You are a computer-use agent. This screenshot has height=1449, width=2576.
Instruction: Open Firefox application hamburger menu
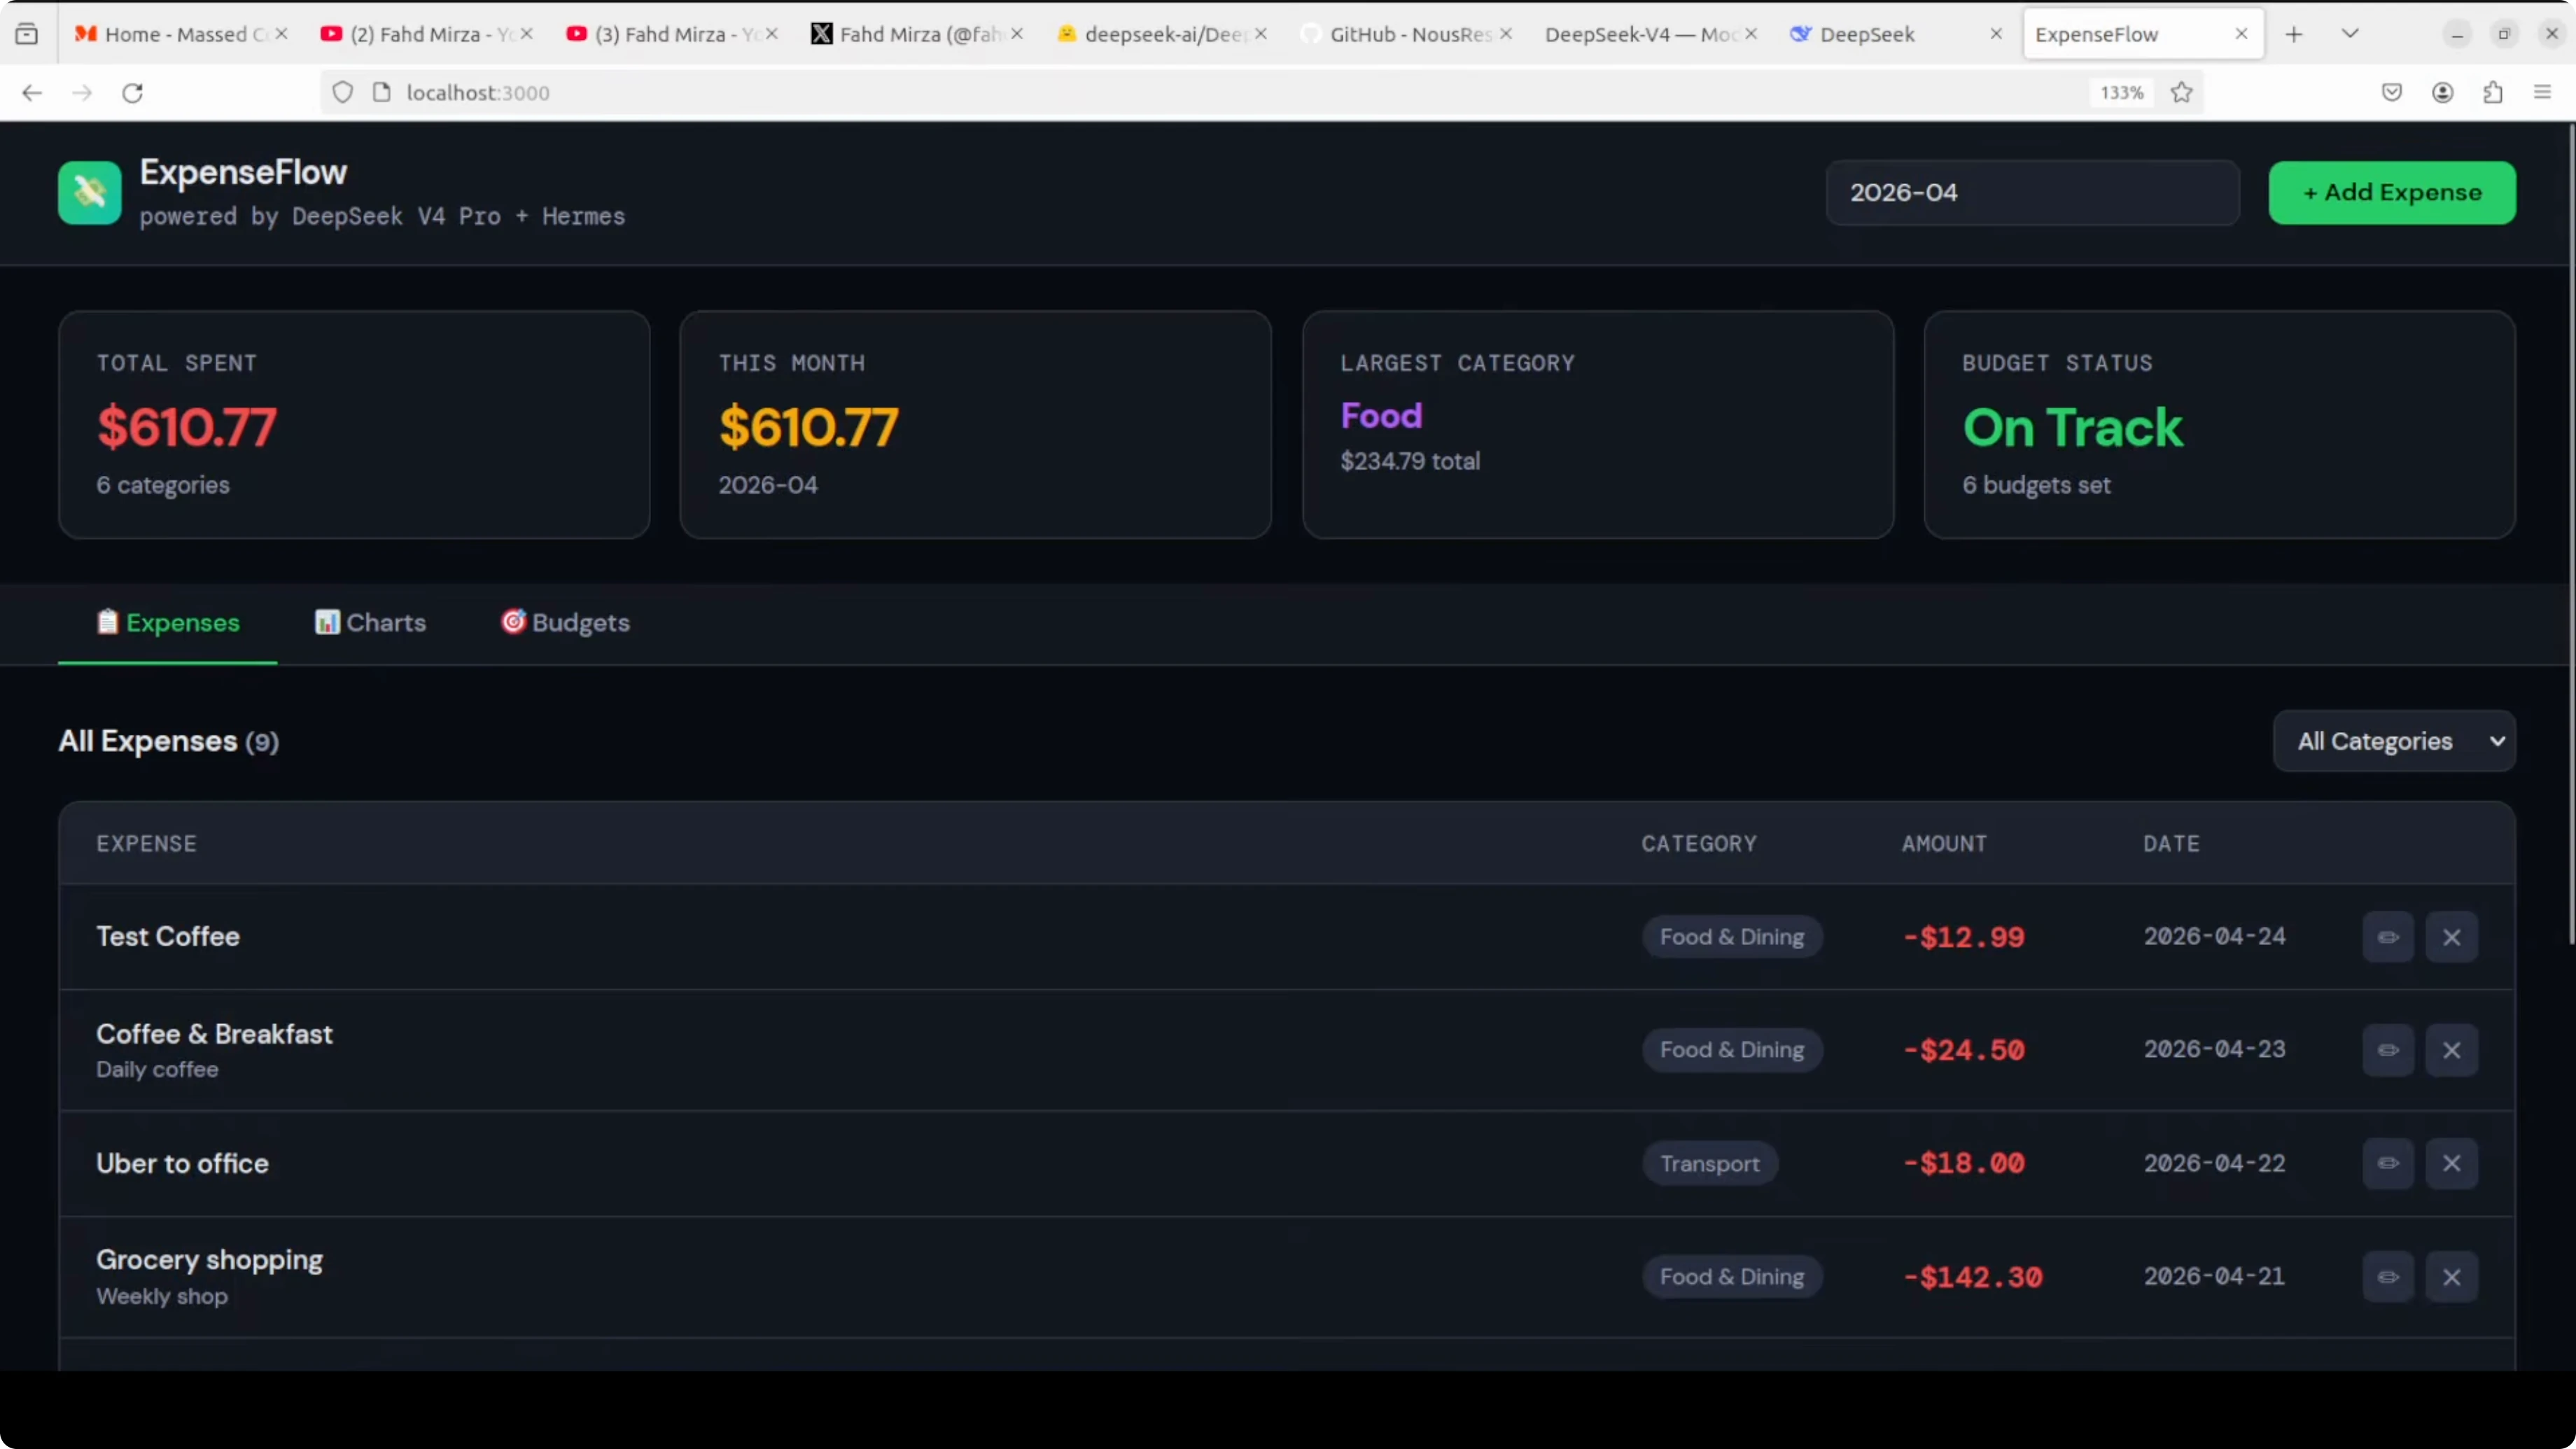coord(2542,93)
